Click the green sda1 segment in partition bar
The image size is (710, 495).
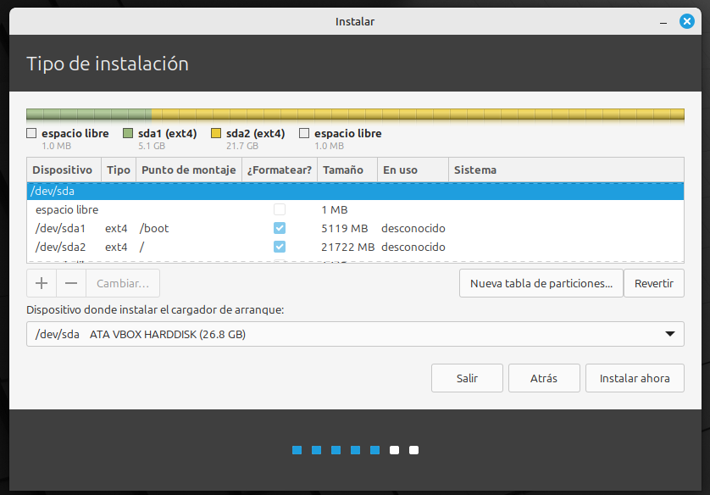point(89,114)
